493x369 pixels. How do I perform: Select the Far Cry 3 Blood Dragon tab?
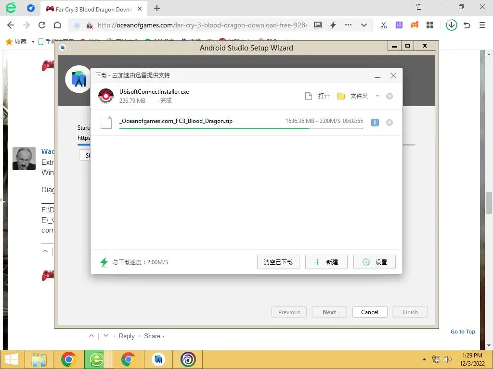pyautogui.click(x=93, y=9)
